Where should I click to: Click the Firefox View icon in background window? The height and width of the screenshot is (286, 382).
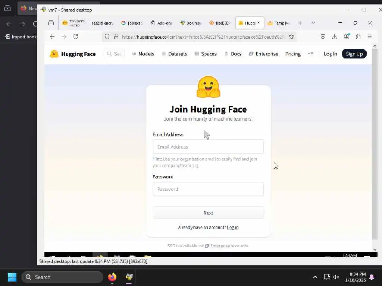click(7, 9)
